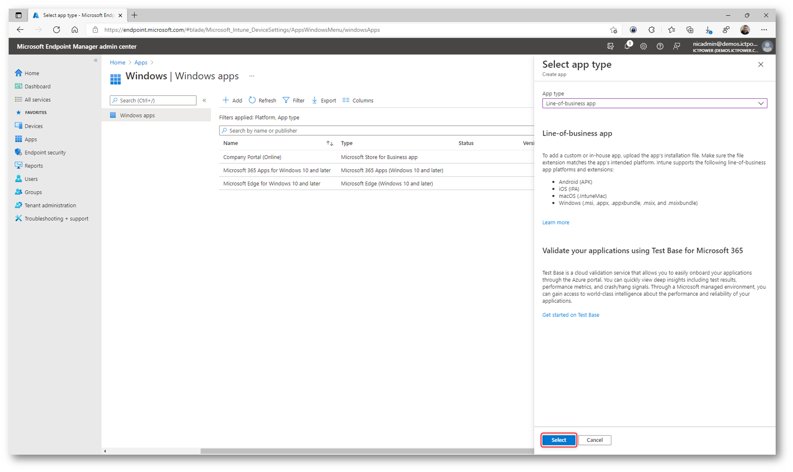Click the horizontal scrollbar at bottom
This screenshot has width=793, height=472.
(366, 451)
